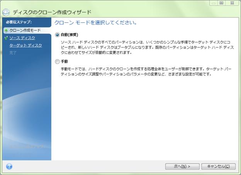The image size is (241, 175).
Task: Click the title ディスクのクローン作成ウィザード
Action: [x=52, y=12]
